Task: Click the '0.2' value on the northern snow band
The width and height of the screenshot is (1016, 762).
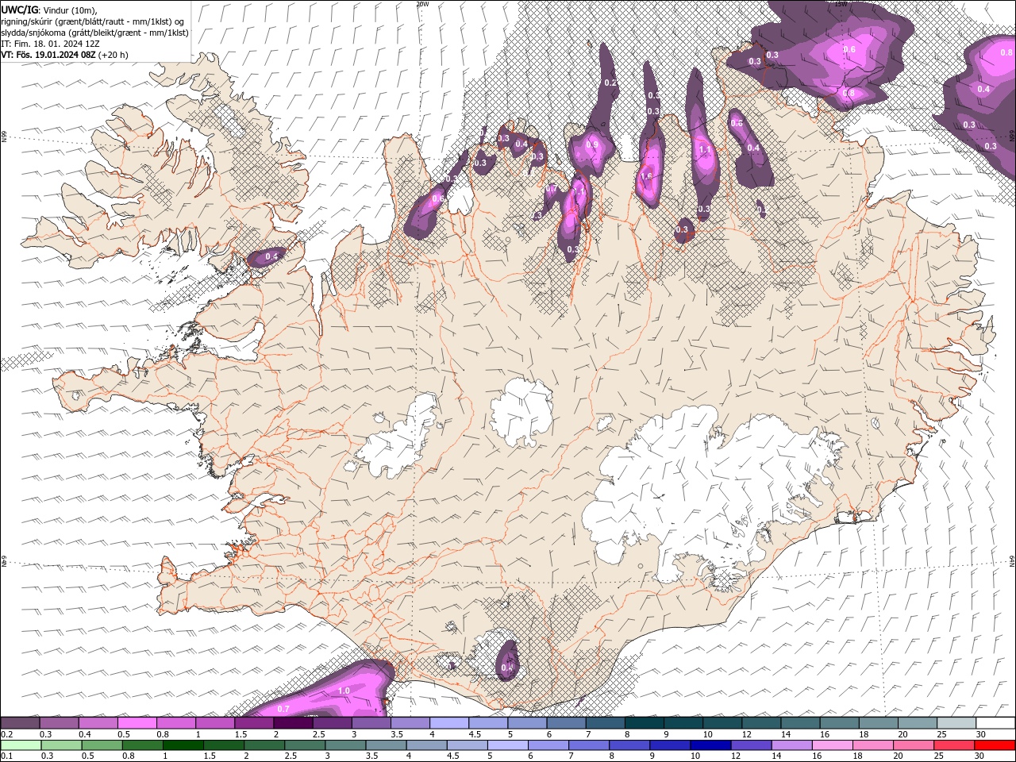Action: [610, 83]
